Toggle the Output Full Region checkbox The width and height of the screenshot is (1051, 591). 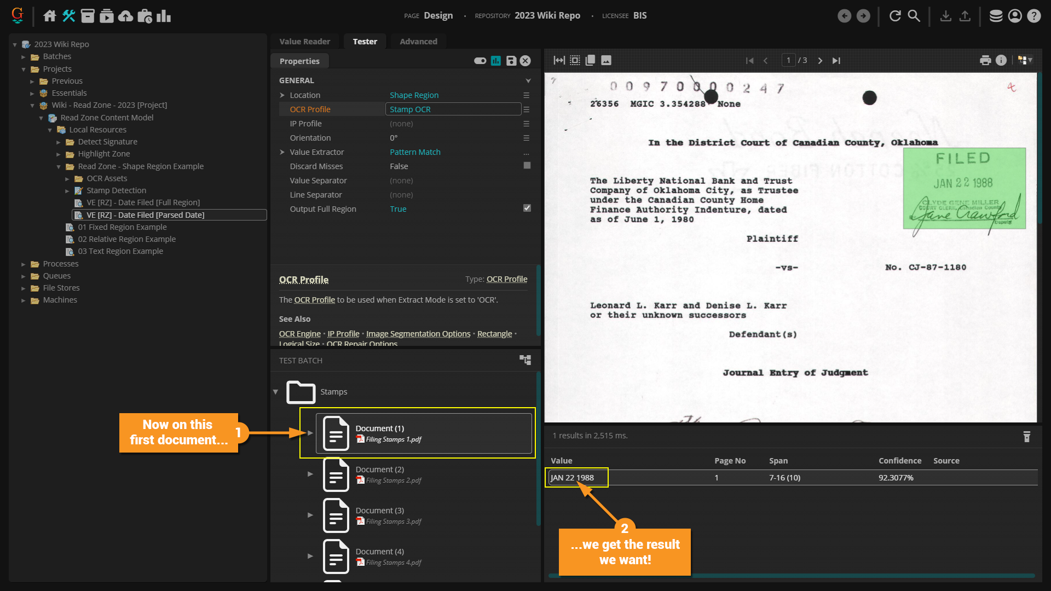click(x=527, y=208)
